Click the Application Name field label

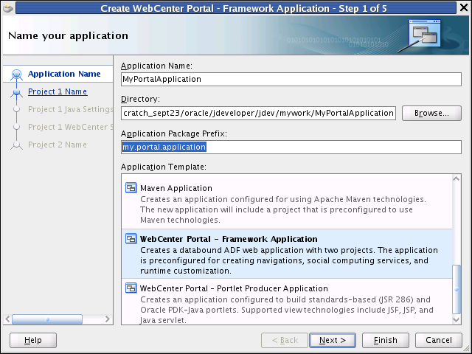tap(156, 66)
